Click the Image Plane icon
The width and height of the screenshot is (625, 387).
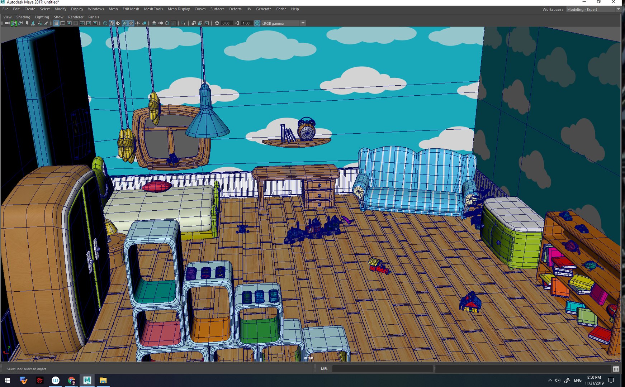33,23
